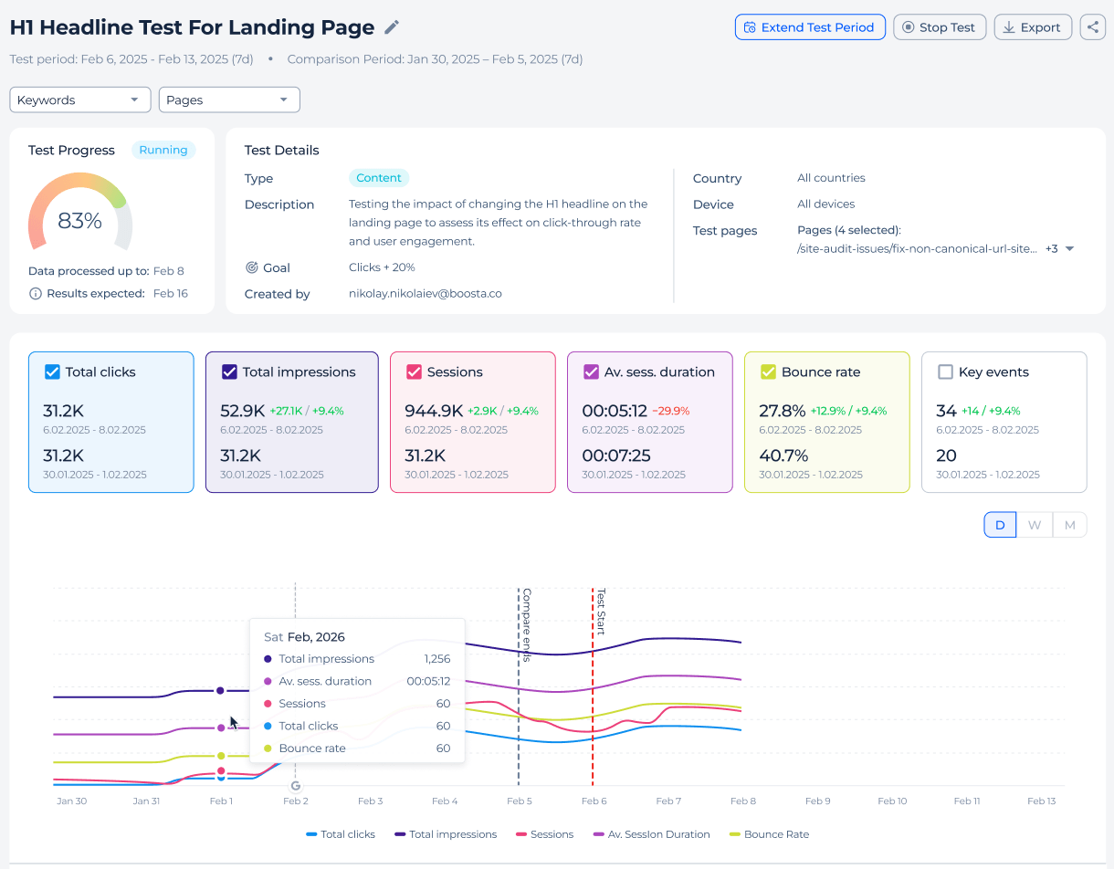Click the Jan 30 axis label
The width and height of the screenshot is (1114, 869).
coord(71,801)
